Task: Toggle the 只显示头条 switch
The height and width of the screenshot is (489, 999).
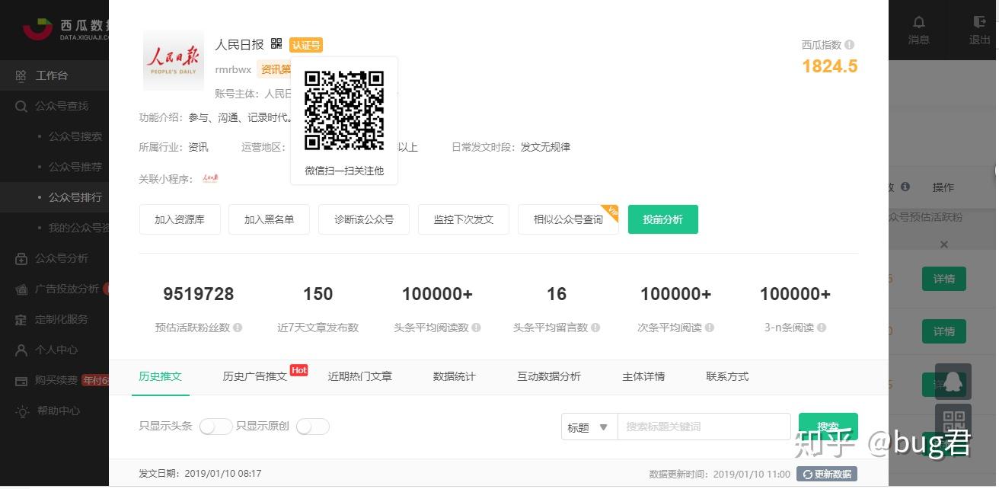Action: click(x=215, y=427)
